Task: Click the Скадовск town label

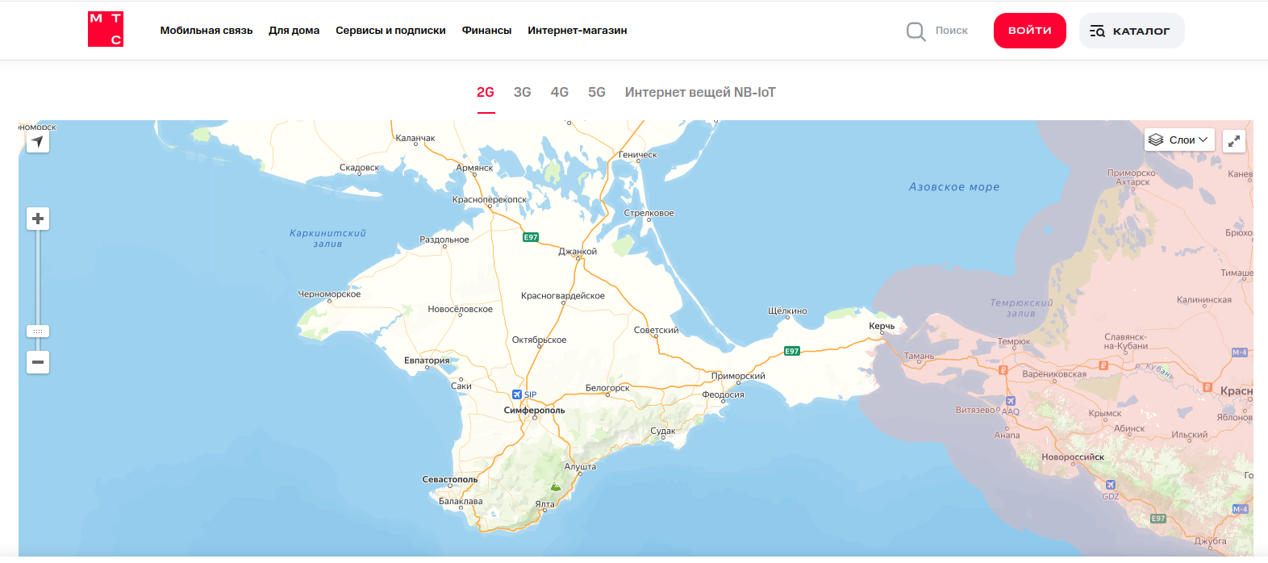Action: [x=359, y=168]
